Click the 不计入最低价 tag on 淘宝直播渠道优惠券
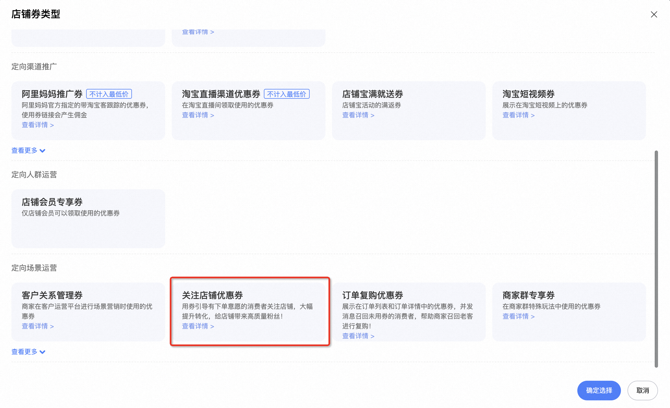Viewport: 670px width, 408px height. (x=287, y=94)
